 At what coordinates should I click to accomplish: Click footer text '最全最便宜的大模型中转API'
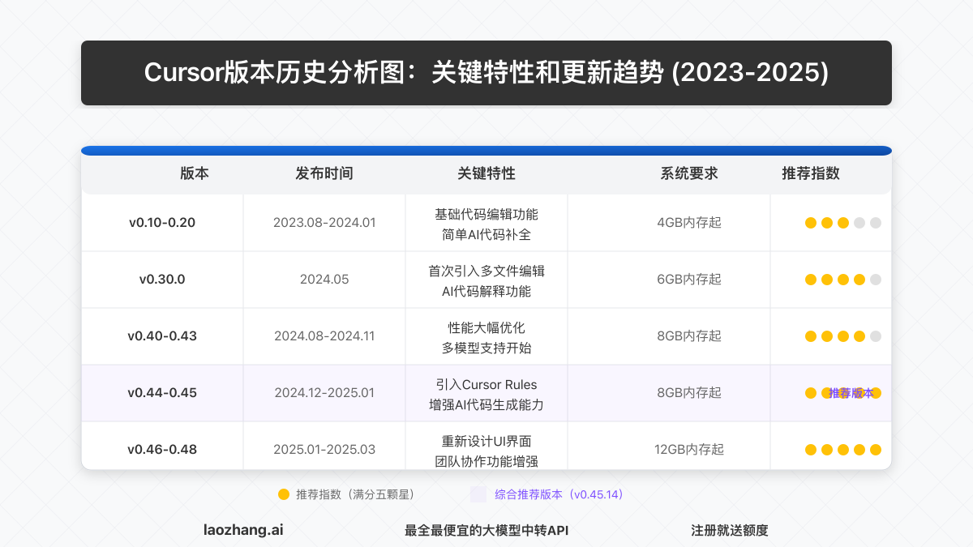tap(486, 531)
